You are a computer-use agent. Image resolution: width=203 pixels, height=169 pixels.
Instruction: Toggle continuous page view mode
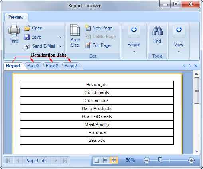point(105,160)
